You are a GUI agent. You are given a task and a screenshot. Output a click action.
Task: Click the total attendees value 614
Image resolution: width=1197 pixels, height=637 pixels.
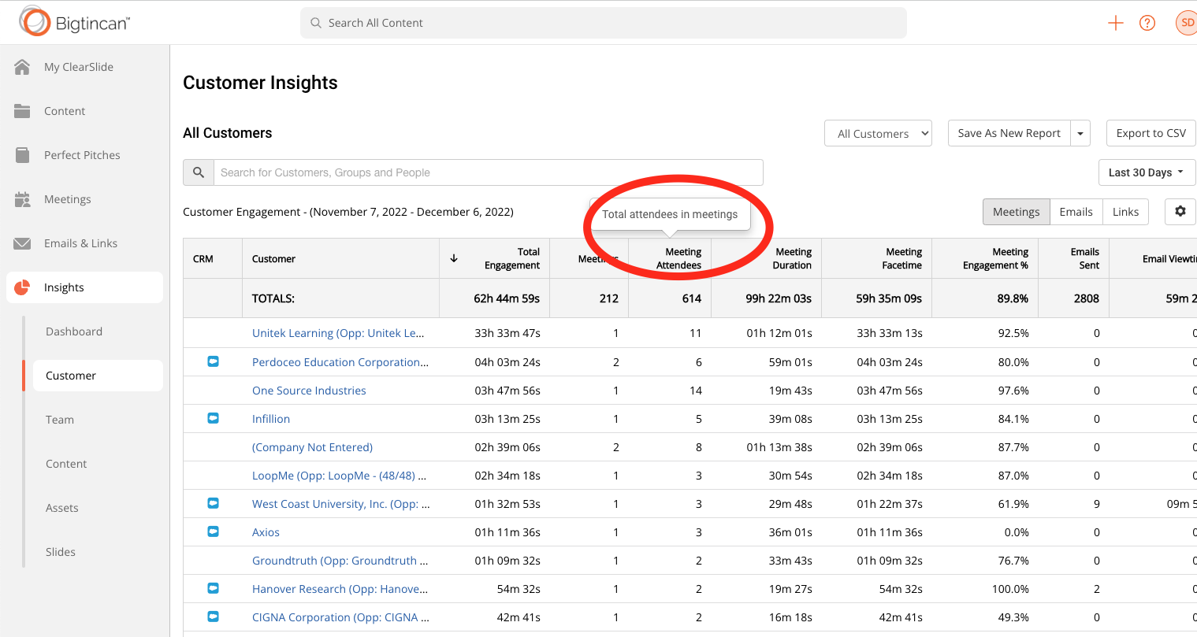692,298
